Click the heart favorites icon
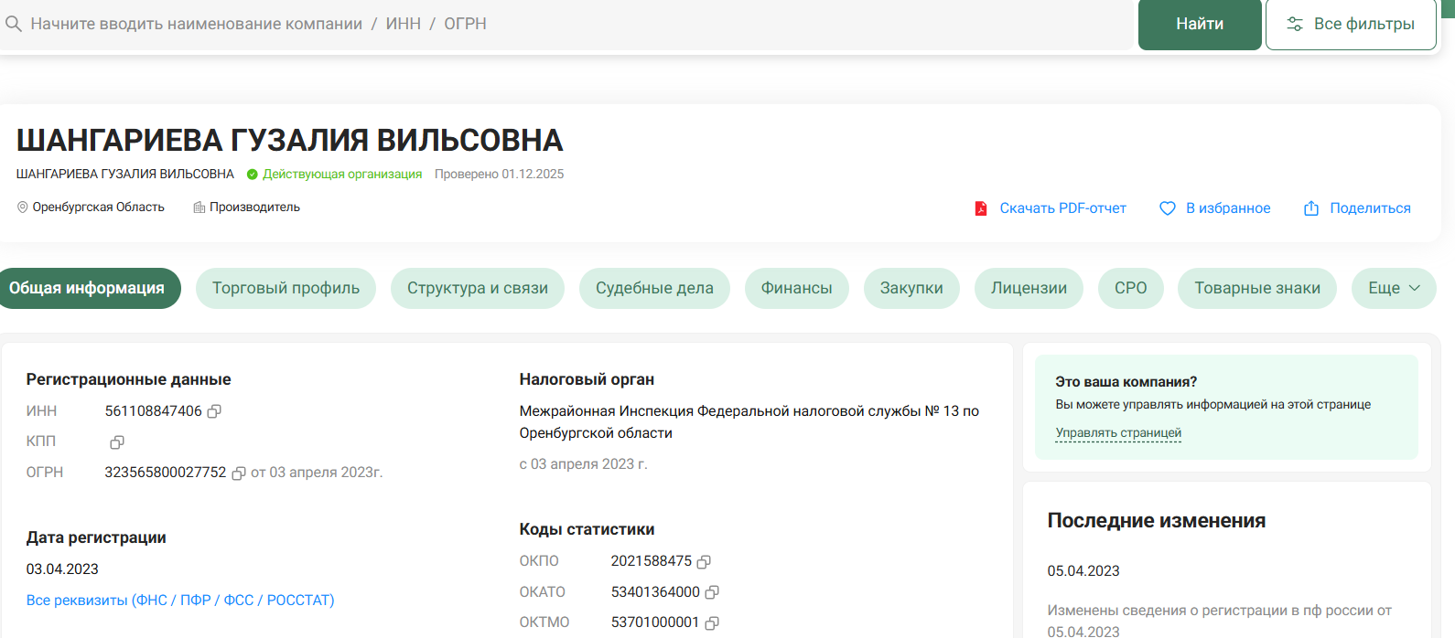The image size is (1455, 638). [x=1168, y=208]
